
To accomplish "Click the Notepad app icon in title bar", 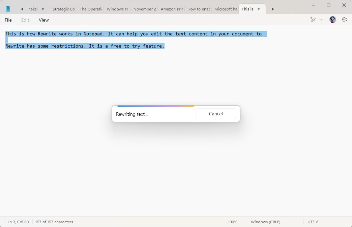I will (8, 9).
